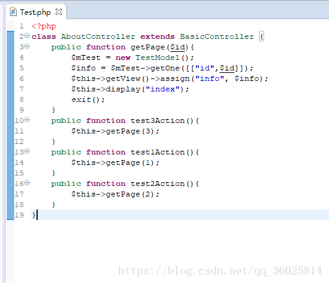The height and width of the screenshot is (283, 329).
Task: Collapse the AboutController class fold on line 2
Action: (27, 36)
